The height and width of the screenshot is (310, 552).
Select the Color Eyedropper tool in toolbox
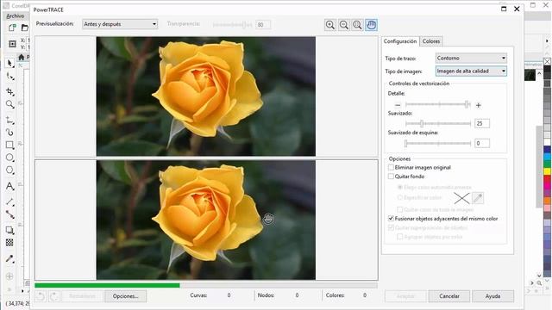(x=9, y=259)
